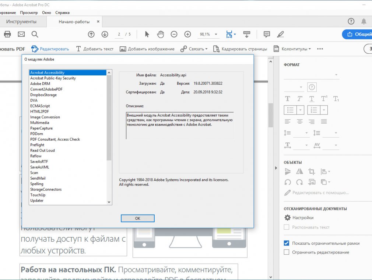The height and width of the screenshot is (280, 372).
Task: Toggle Распознавать текст checkbox
Action: coord(287,227)
